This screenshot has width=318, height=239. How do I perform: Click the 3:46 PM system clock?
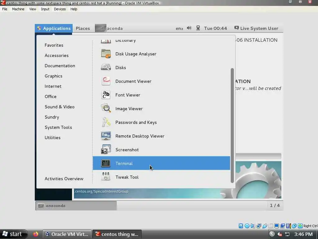303,234
